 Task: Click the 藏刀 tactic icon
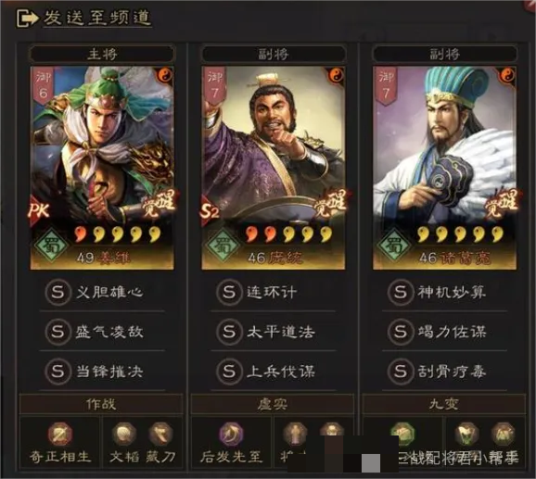(160, 435)
